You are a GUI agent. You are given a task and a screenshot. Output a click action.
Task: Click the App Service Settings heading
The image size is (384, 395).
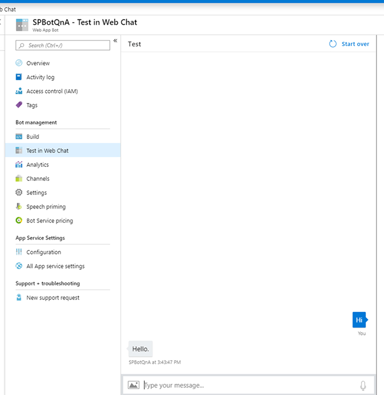pos(40,238)
